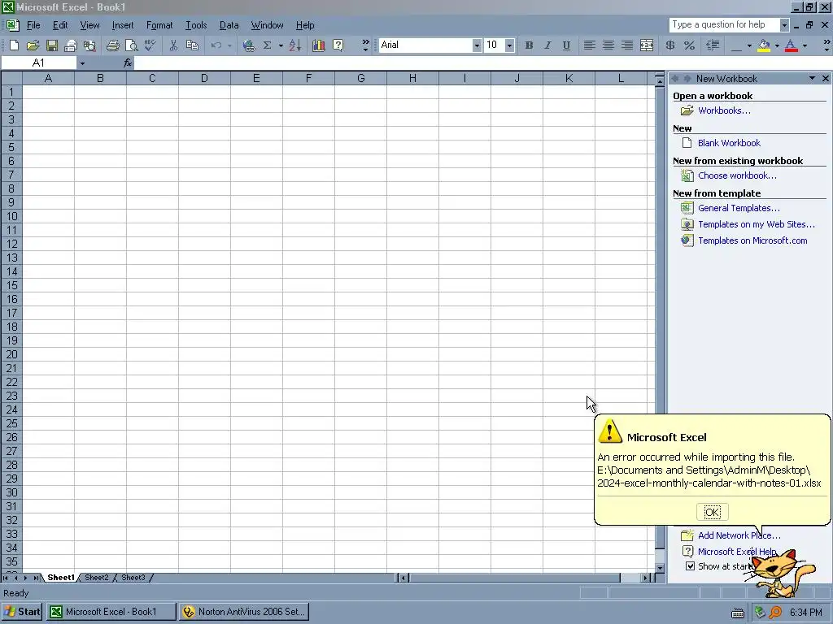
Task: Expand the Standard toolbar options chevron
Action: (x=365, y=45)
